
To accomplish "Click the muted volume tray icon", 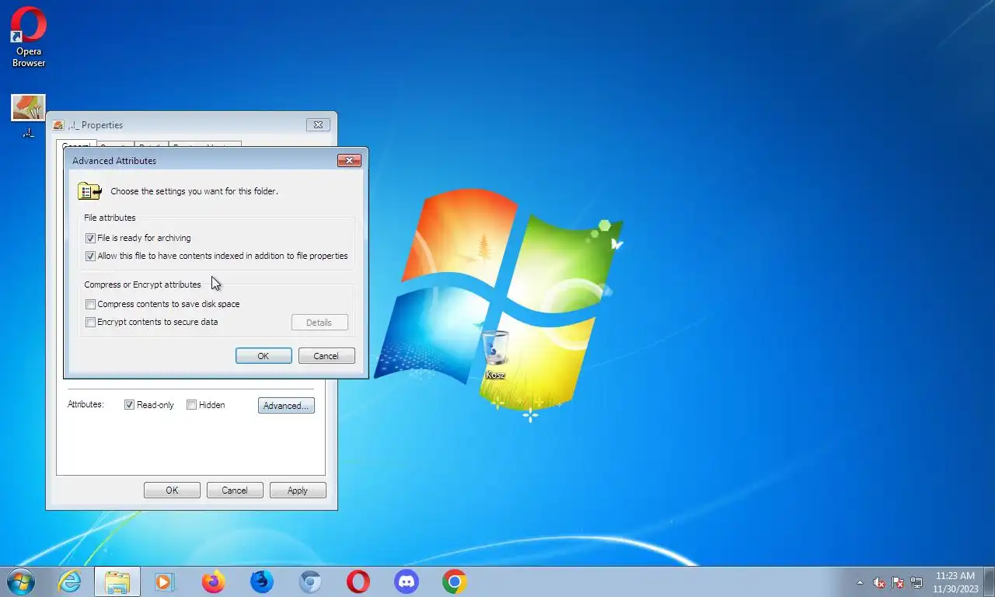I will click(x=879, y=582).
